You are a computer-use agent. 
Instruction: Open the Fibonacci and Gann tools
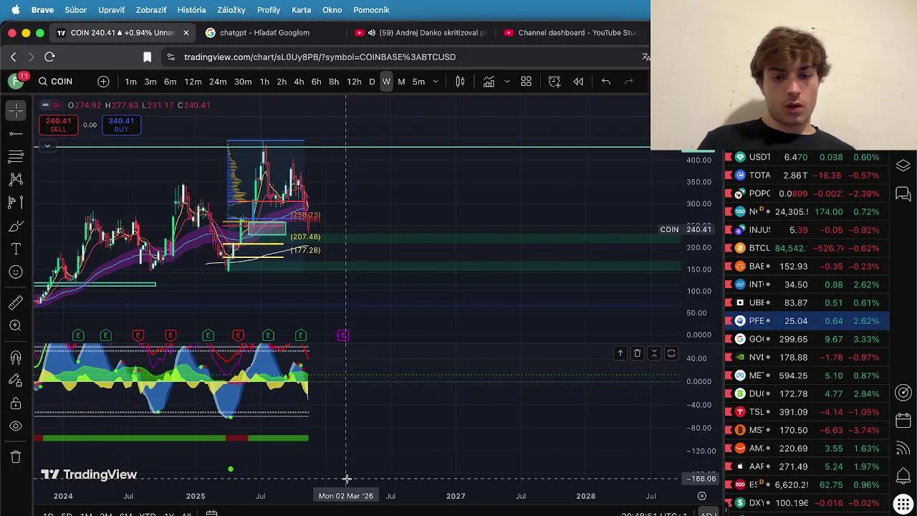pos(16,156)
